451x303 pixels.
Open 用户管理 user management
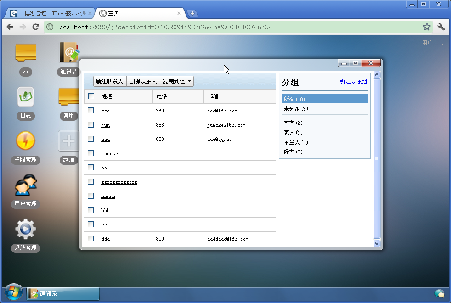tap(25, 186)
